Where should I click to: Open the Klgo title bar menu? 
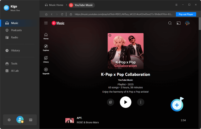click(x=176, y=5)
